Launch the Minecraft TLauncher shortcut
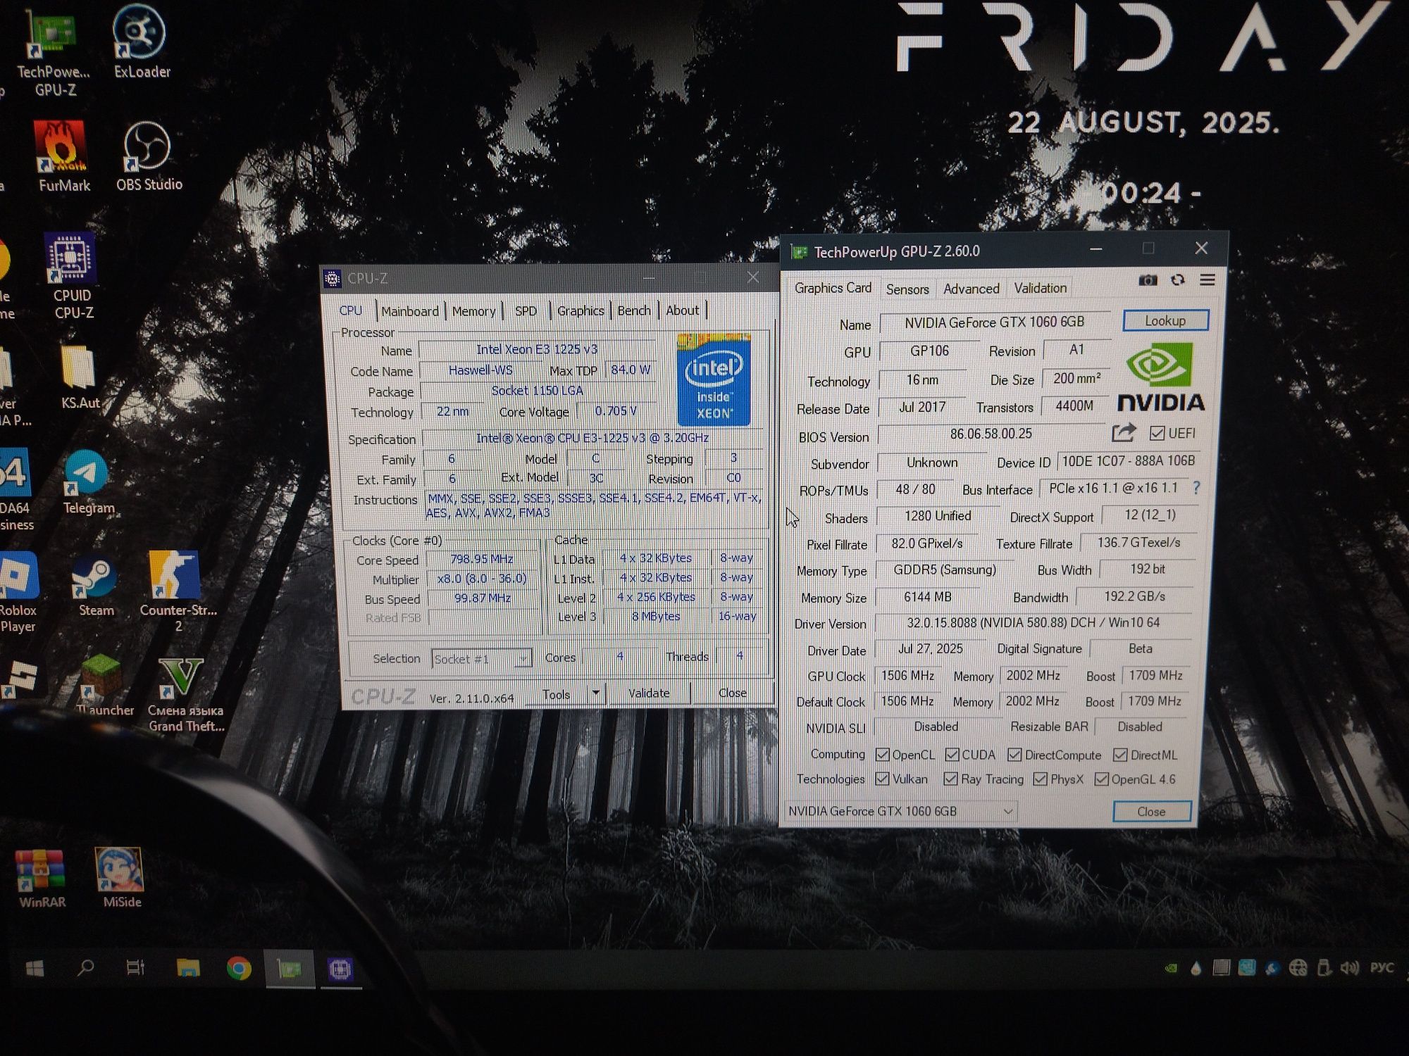The image size is (1409, 1056). click(104, 684)
